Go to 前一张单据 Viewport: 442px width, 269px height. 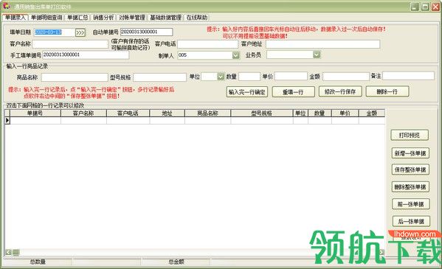411,204
